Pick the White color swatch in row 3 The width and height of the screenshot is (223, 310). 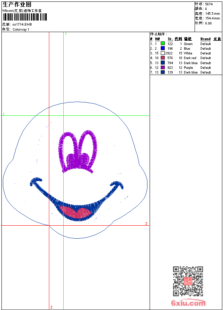pos(163,53)
